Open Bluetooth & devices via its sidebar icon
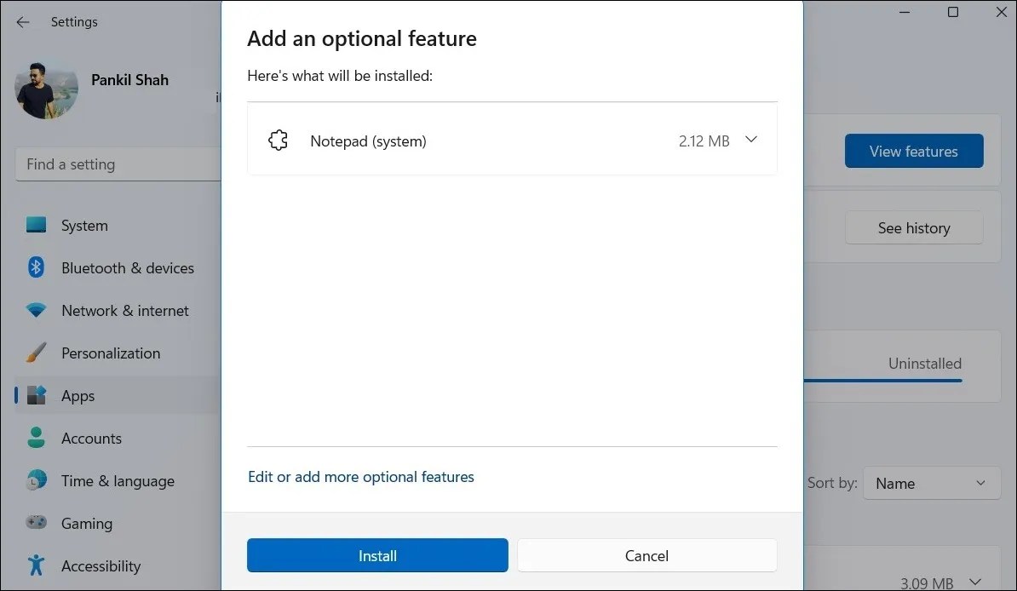 [36, 267]
